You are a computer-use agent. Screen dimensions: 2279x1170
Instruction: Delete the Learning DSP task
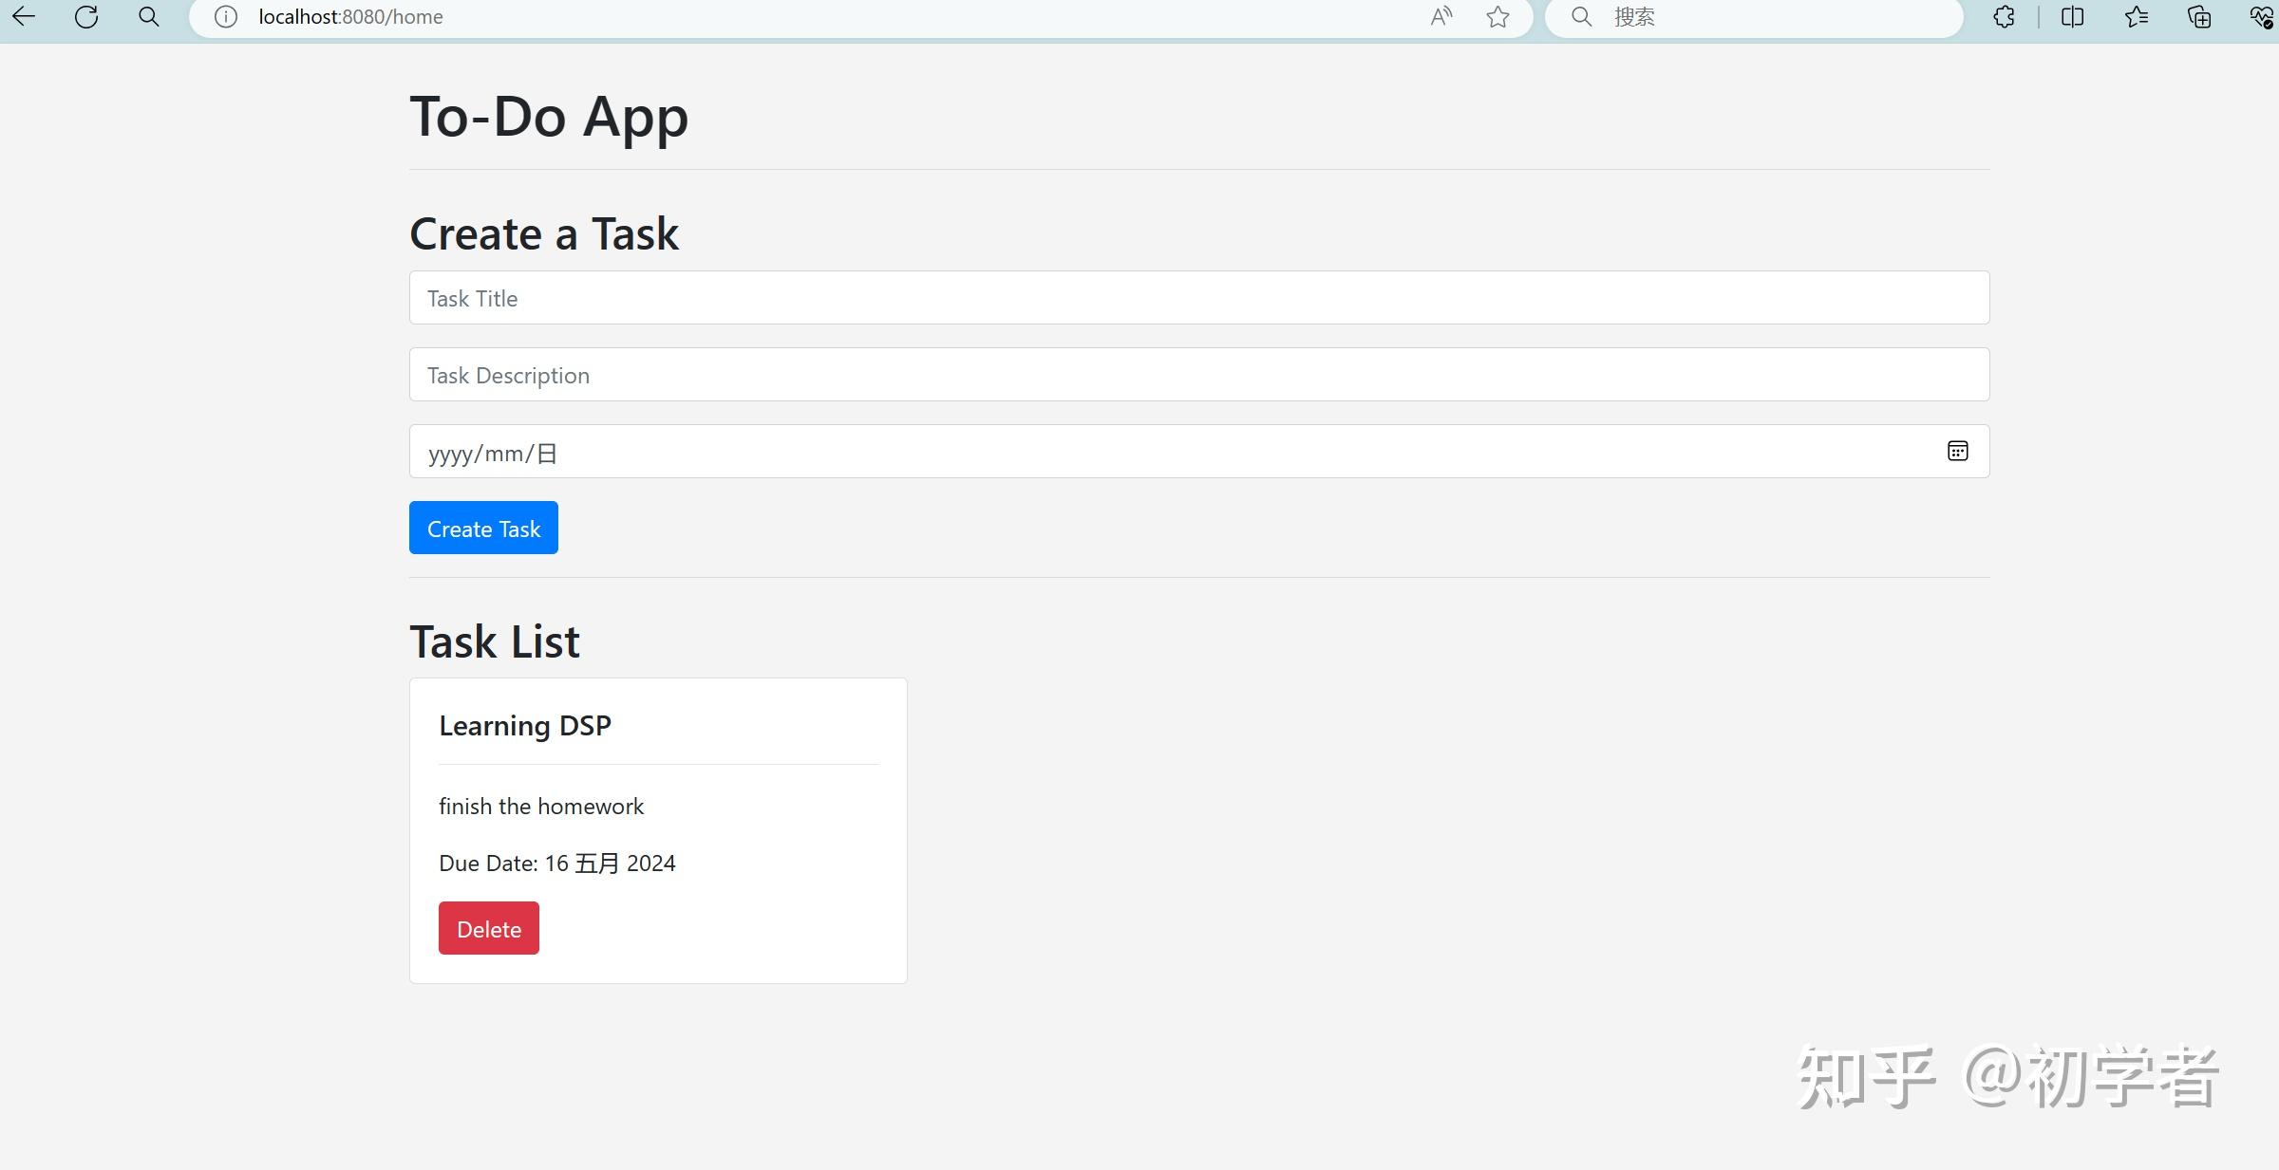488,928
